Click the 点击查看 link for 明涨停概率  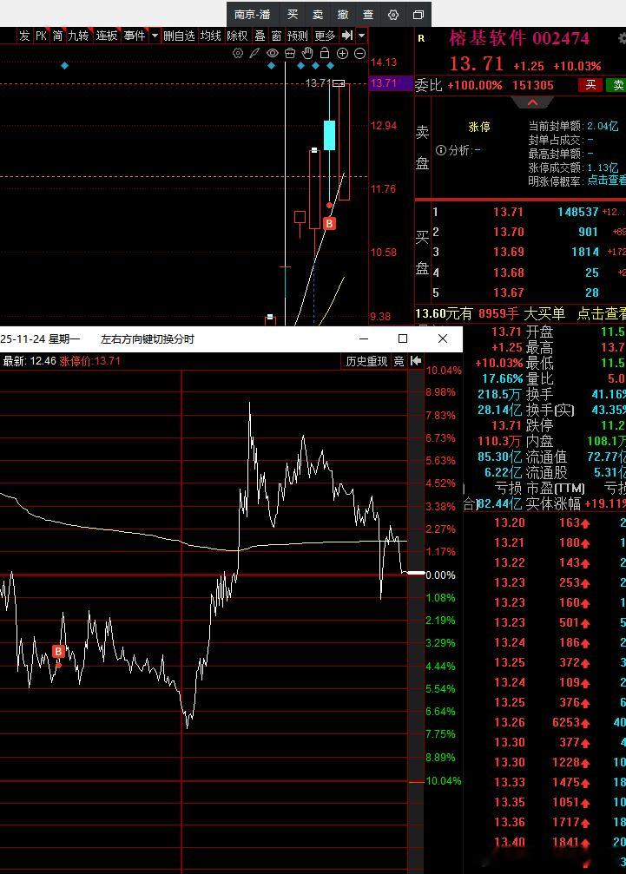pos(607,180)
